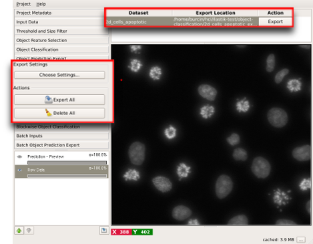Click Export for the 2d_cells_apoptotic dataset
This screenshot has width=313, height=244.
[x=276, y=21]
